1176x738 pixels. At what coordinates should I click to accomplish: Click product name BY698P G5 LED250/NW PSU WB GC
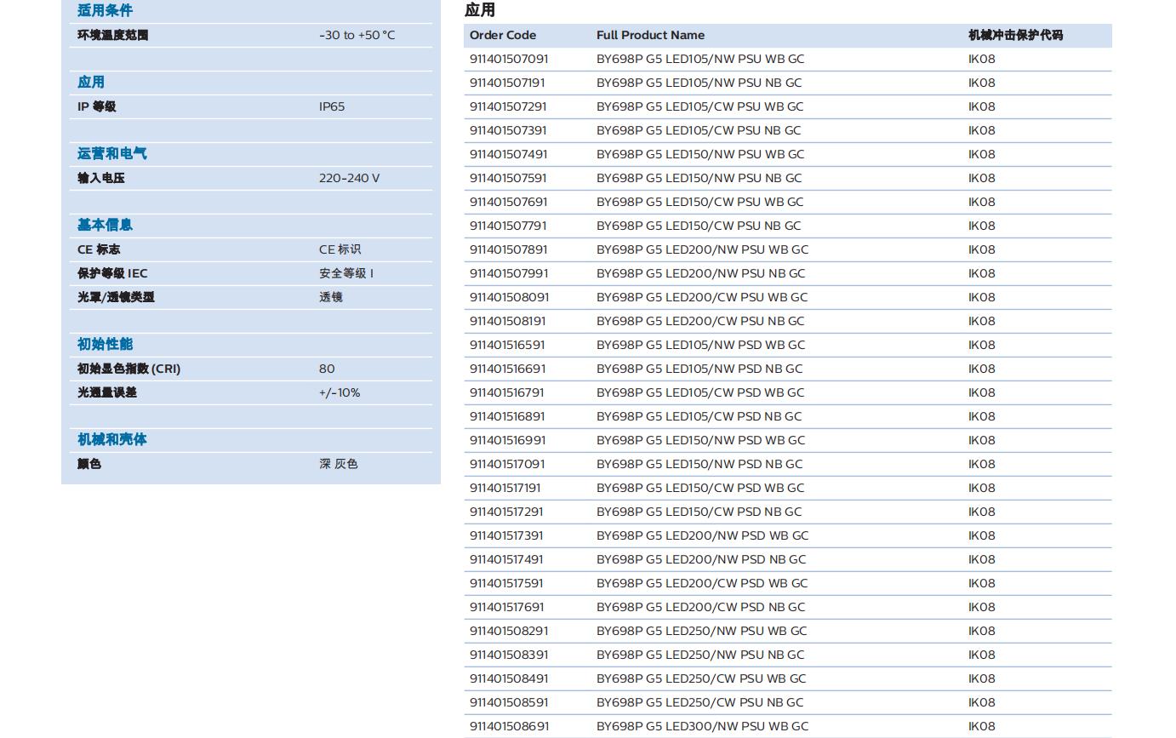(x=702, y=631)
